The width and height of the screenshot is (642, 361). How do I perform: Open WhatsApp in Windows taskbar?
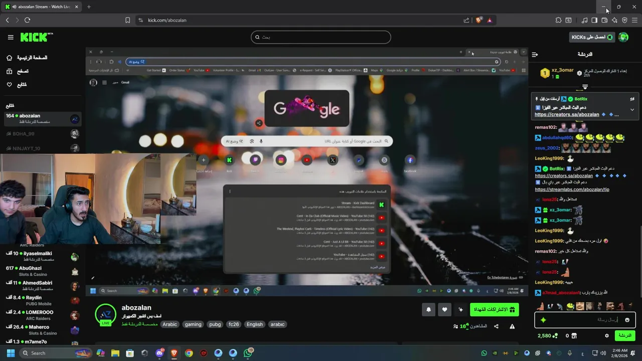[248, 353]
